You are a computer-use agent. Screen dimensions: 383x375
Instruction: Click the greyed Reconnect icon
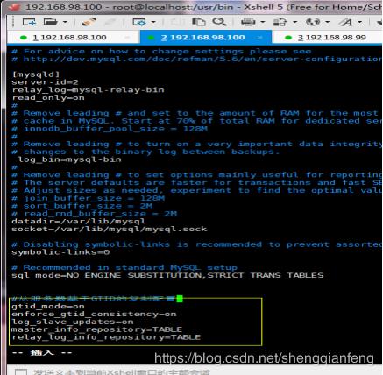point(111,22)
